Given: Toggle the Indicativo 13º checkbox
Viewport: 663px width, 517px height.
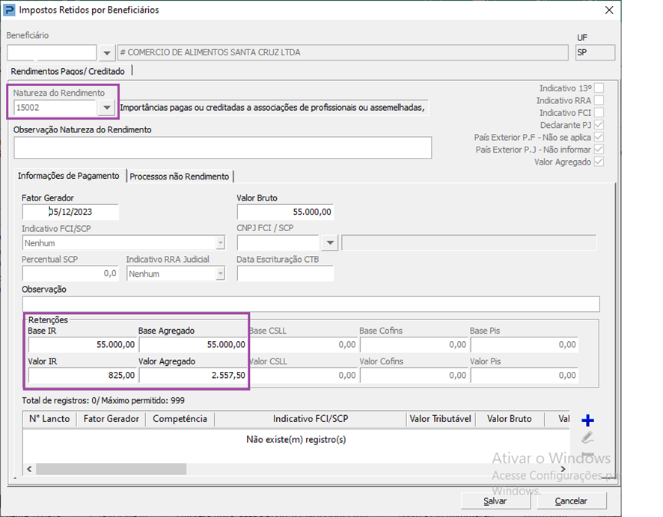Looking at the screenshot, I should point(599,88).
